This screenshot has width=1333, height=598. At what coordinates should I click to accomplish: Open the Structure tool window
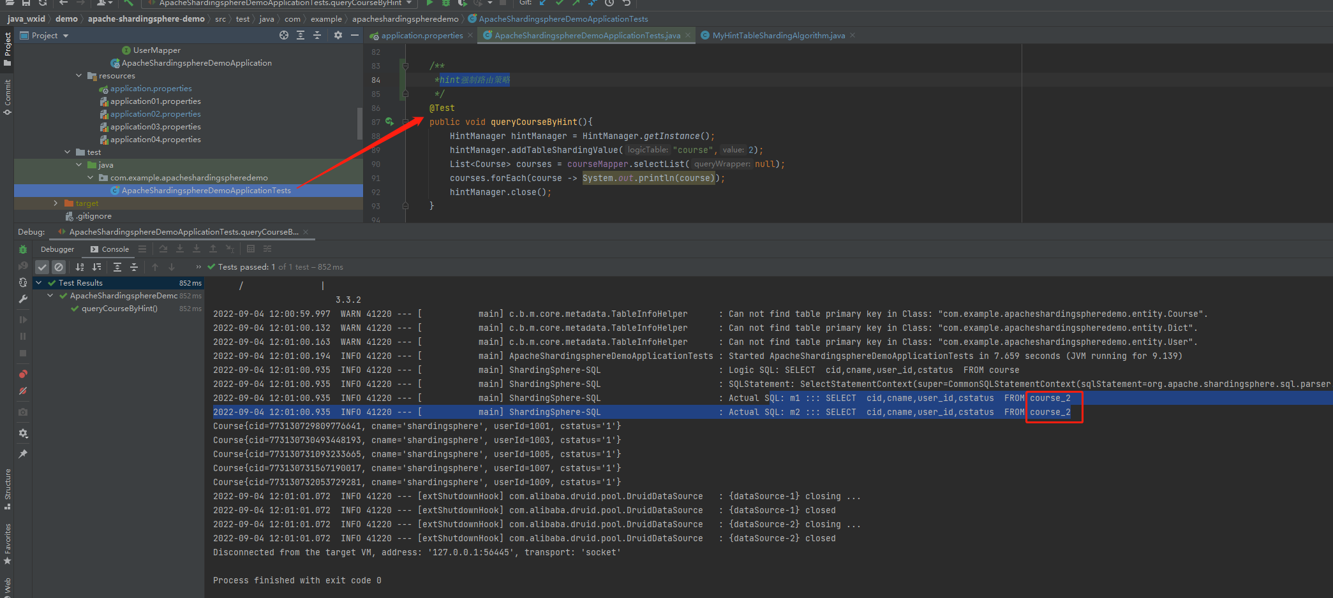[8, 489]
